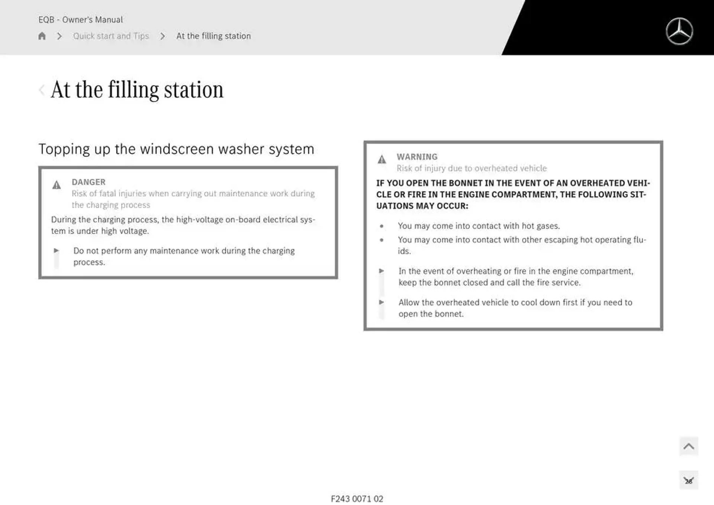Select the At the filling station breadcrumb link
714x505 pixels.
tap(213, 36)
